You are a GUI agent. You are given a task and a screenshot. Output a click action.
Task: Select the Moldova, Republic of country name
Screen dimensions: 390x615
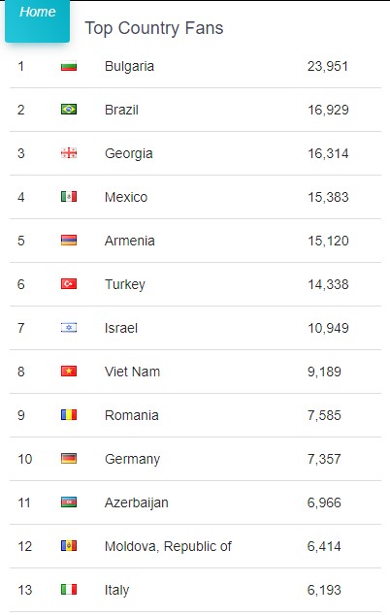(x=168, y=546)
